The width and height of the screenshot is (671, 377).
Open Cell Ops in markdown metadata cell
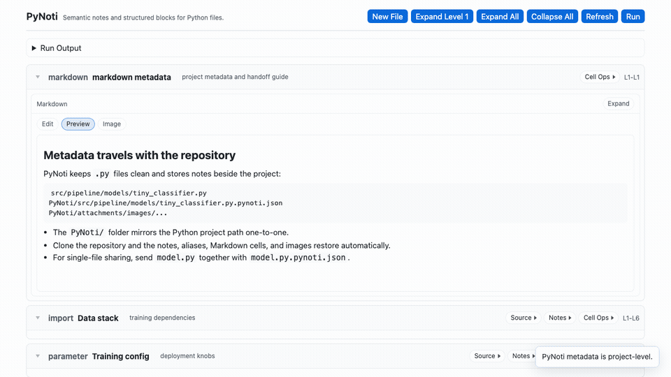[600, 77]
